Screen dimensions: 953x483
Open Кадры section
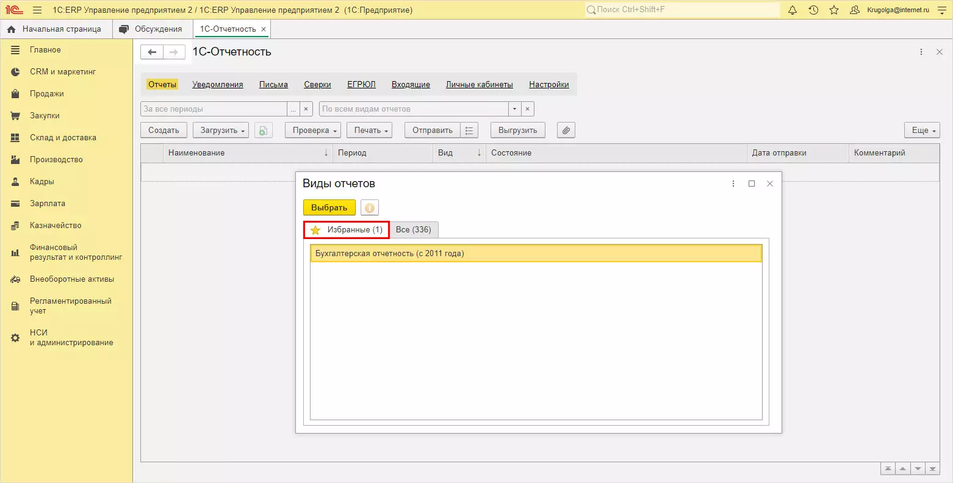coord(67,182)
